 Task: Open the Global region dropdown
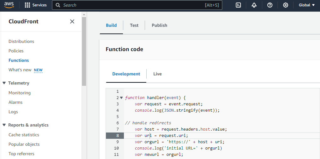click(307, 5)
